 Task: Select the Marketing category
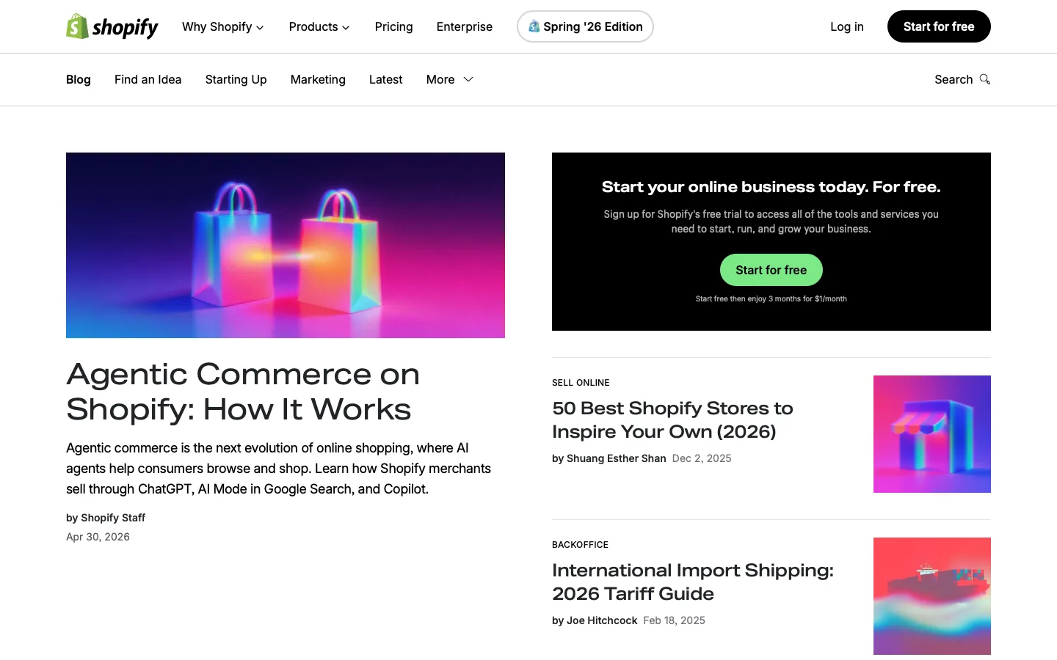tap(318, 79)
